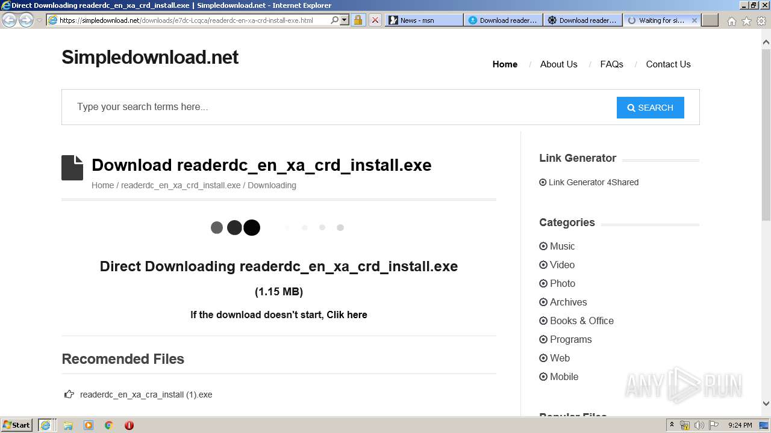Close the Waiting for si... tab
The height and width of the screenshot is (433, 771).
coord(694,20)
